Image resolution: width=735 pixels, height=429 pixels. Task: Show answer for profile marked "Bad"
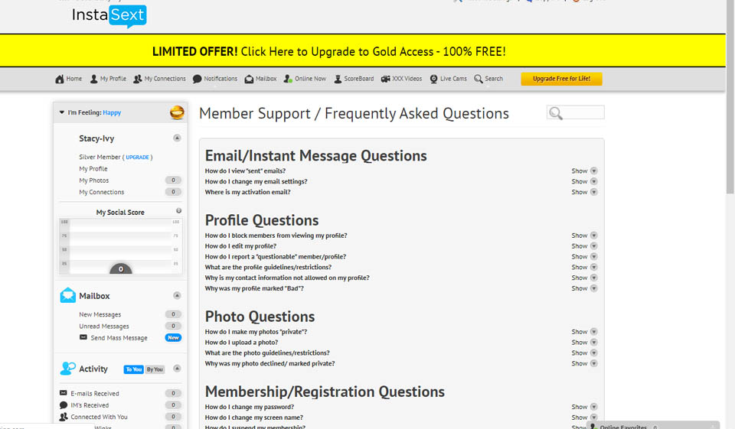tap(584, 288)
